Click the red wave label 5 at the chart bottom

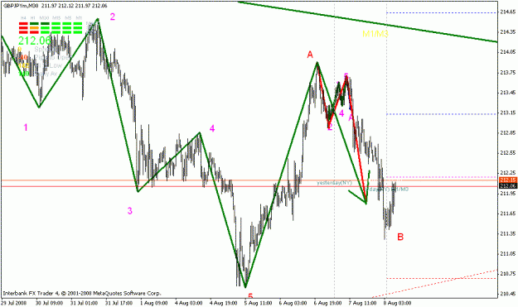pyautogui.click(x=250, y=295)
